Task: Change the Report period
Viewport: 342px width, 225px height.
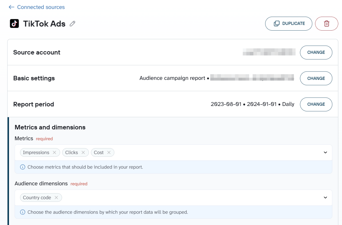Action: (x=316, y=105)
